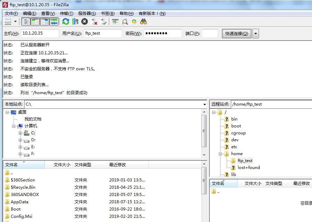Expand the D: drive node

click(x=20, y=140)
